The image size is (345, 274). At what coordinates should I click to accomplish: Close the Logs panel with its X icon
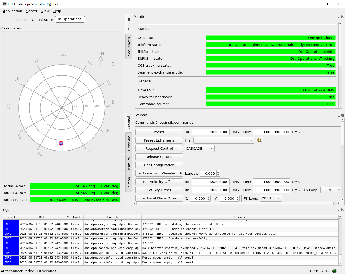pos(343,209)
